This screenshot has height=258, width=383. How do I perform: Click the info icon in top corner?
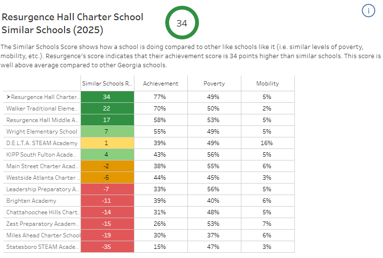pyautogui.click(x=368, y=11)
